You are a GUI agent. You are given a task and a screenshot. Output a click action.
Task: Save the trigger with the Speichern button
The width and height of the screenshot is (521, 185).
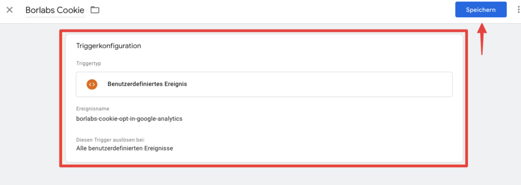pyautogui.click(x=481, y=10)
